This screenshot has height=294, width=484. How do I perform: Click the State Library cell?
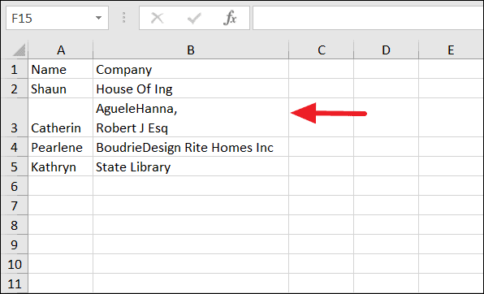(x=191, y=166)
